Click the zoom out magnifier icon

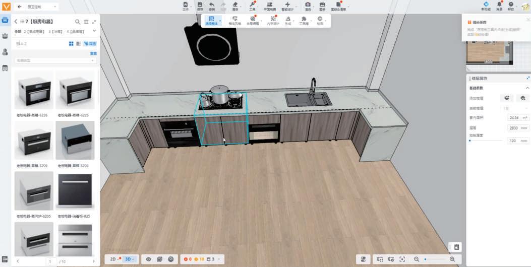(417, 259)
